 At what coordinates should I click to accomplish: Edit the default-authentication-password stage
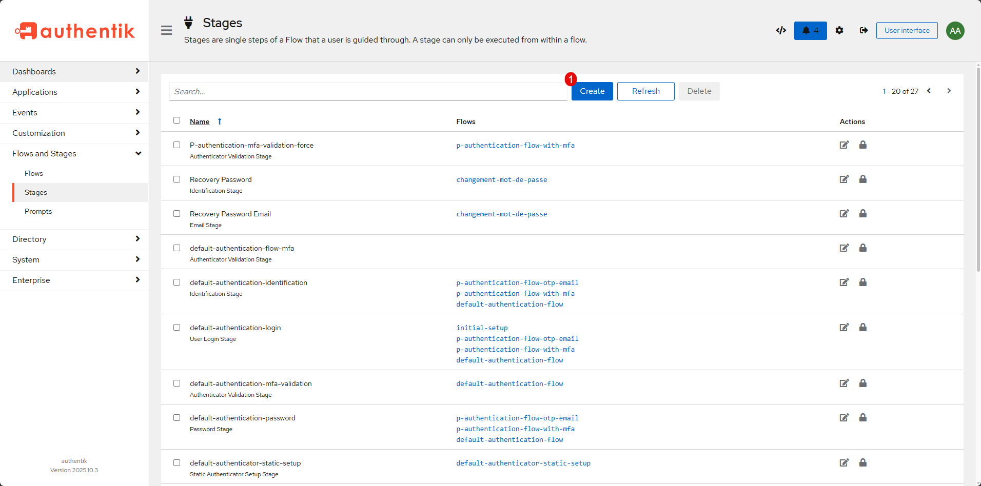pos(844,418)
